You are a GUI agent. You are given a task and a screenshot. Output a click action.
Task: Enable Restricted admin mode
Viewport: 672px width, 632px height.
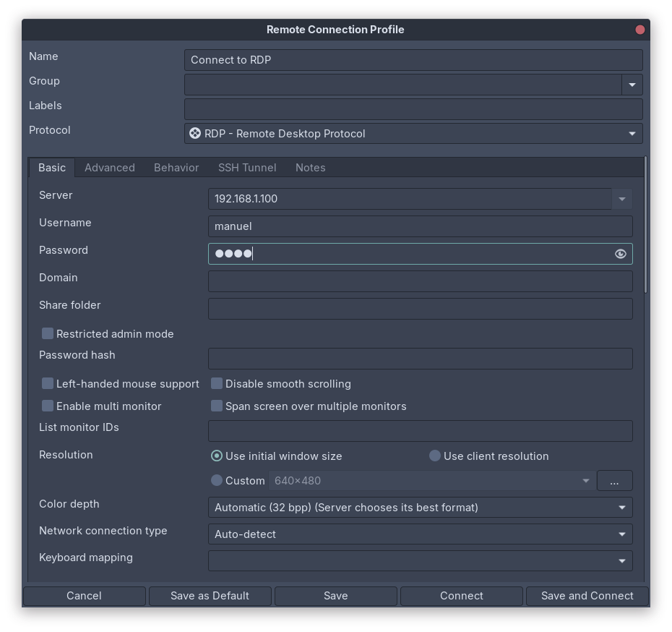[x=47, y=333]
